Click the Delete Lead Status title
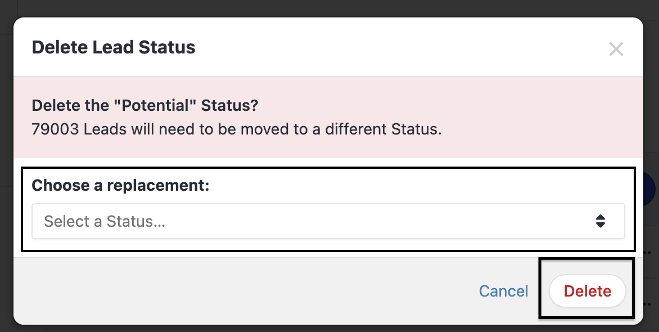This screenshot has width=659, height=332. tap(114, 47)
